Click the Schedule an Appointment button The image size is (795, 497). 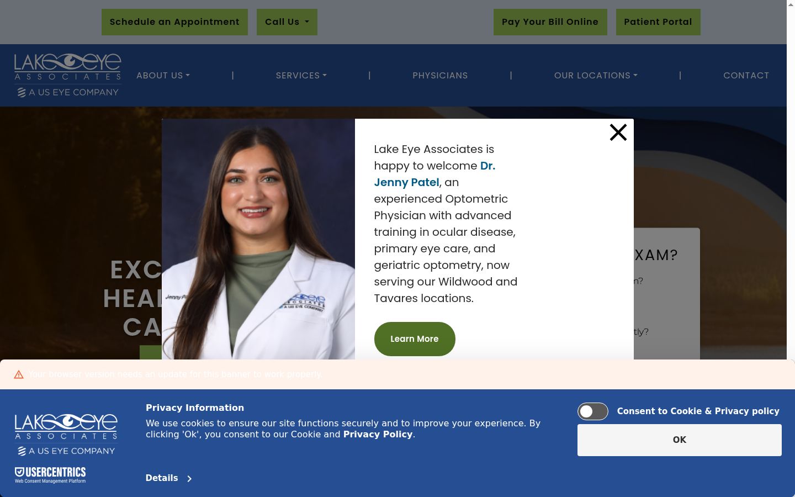click(x=174, y=22)
